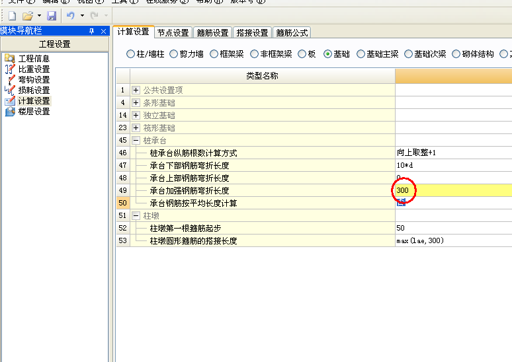Click the Redo arrow icon
512x362 pixels.
(94, 15)
